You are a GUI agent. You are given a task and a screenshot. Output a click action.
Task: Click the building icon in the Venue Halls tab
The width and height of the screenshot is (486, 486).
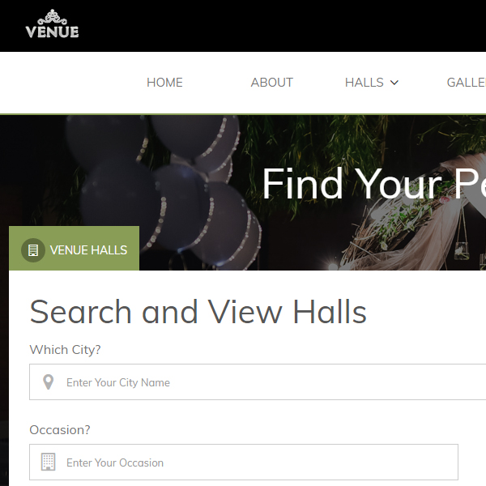click(33, 250)
